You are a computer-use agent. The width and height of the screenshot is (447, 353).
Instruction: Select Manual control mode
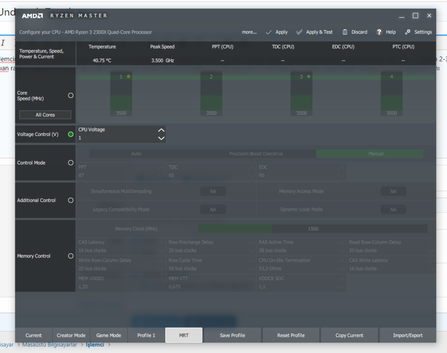coord(370,154)
